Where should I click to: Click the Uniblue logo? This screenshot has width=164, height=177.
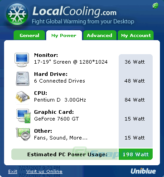(143, 171)
